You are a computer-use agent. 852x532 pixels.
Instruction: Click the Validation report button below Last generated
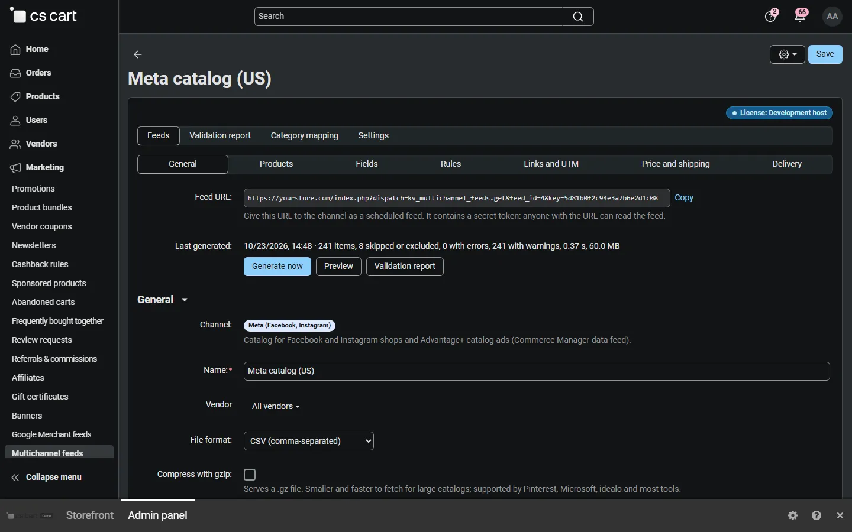(405, 267)
